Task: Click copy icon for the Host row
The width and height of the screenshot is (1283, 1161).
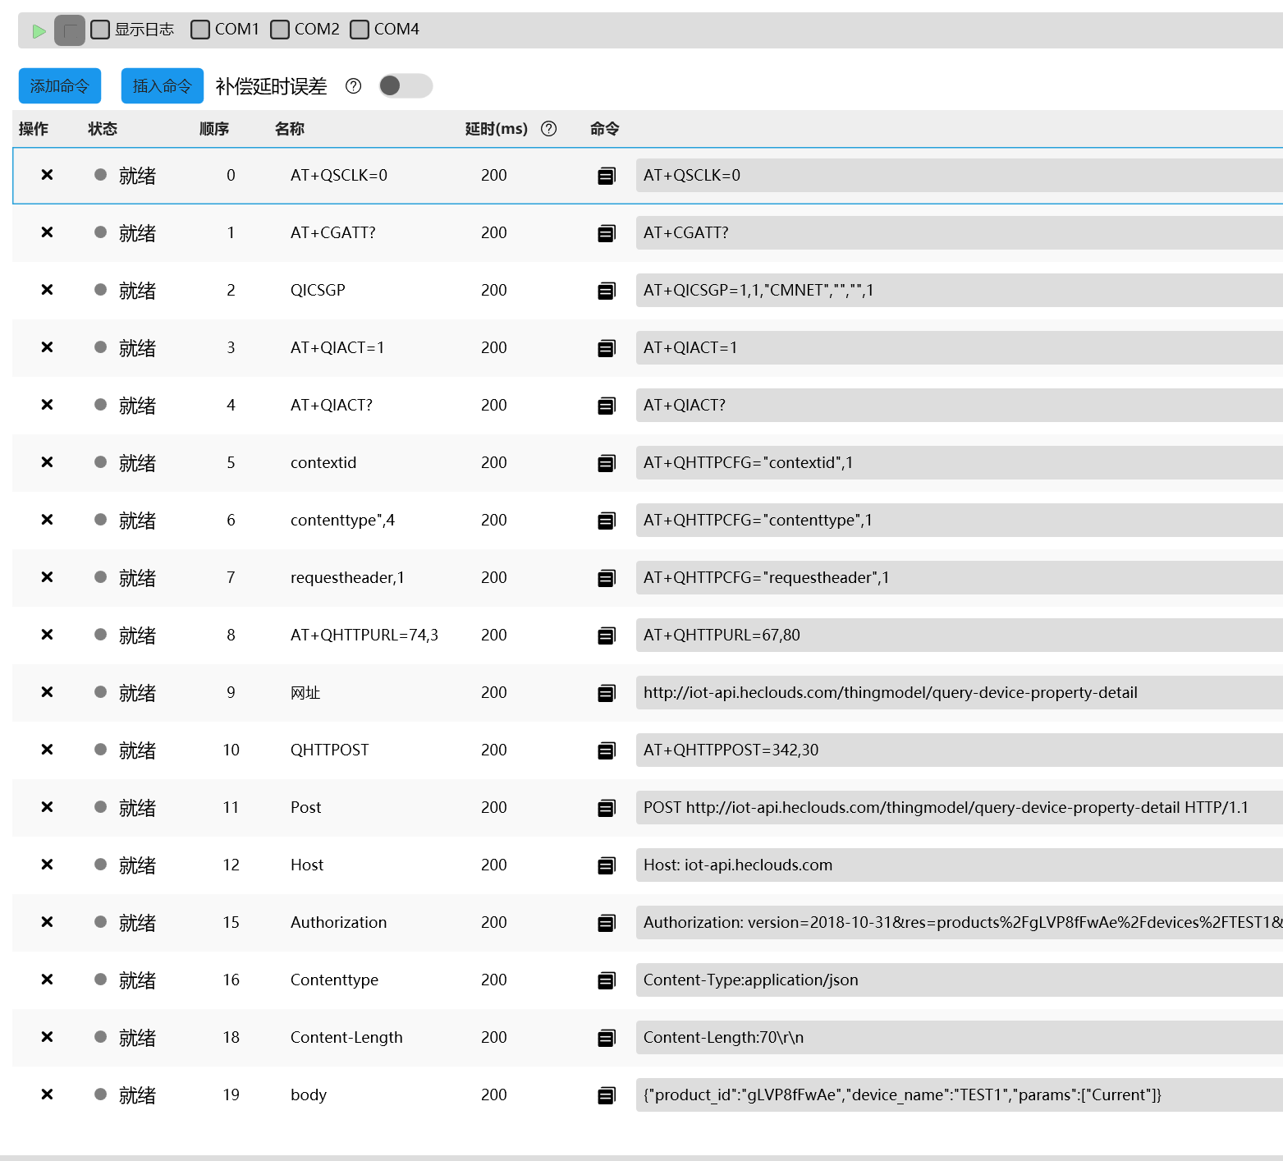Action: [607, 865]
